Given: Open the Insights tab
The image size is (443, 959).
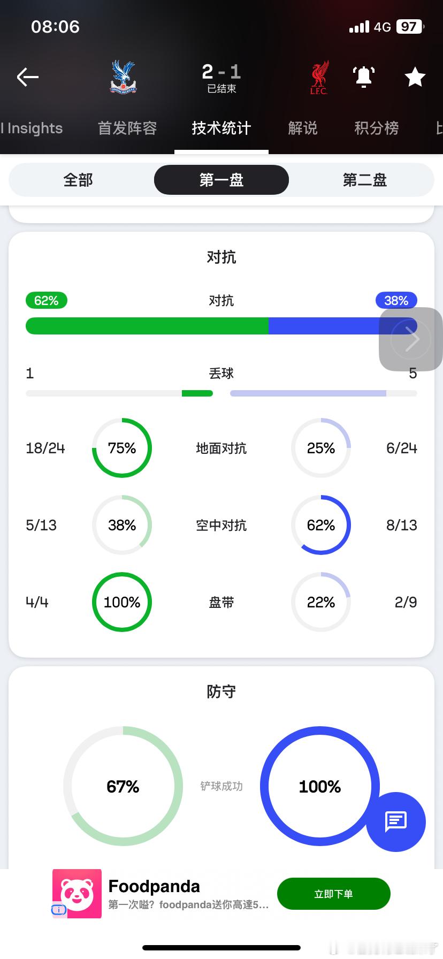Looking at the screenshot, I should (x=32, y=128).
